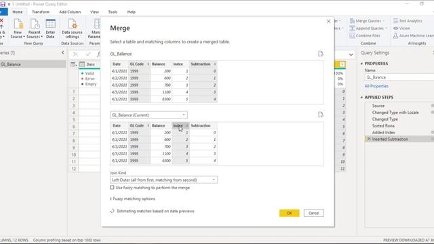Collapse the APPLIED STEPS section
This screenshot has height=244, width=434.
click(x=361, y=98)
